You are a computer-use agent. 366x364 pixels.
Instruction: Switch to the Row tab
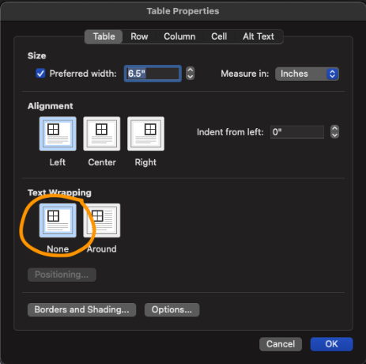pos(139,36)
